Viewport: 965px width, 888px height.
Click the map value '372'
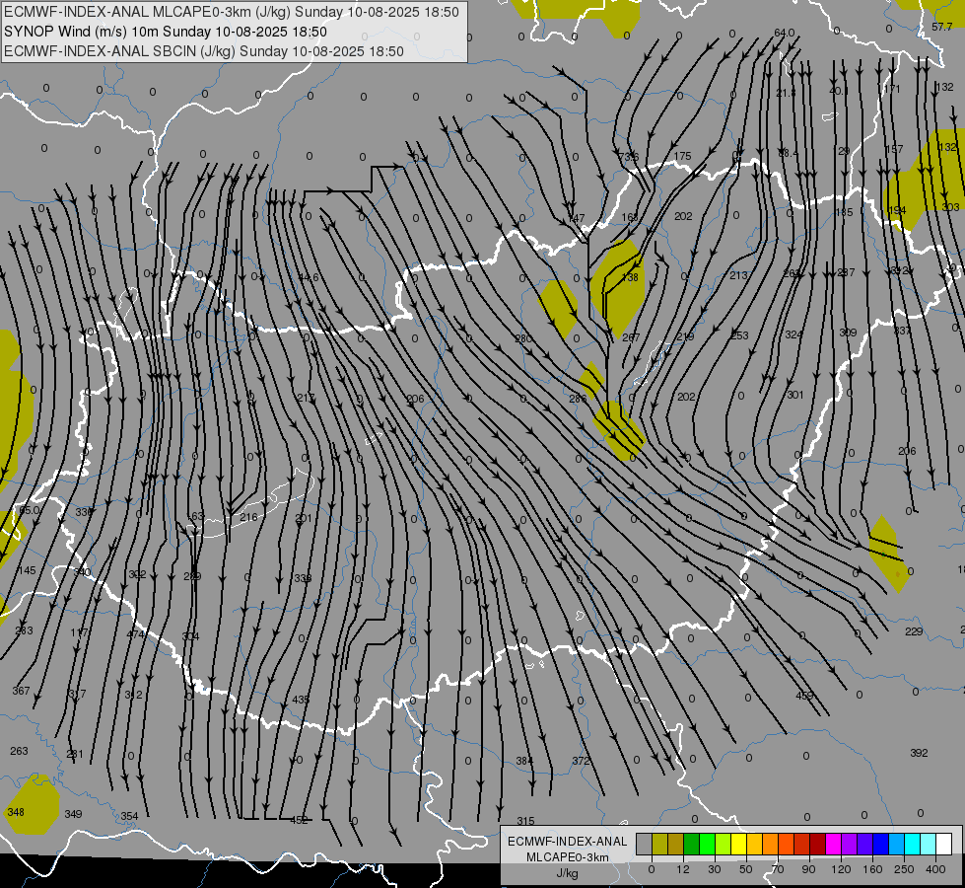pos(581,761)
